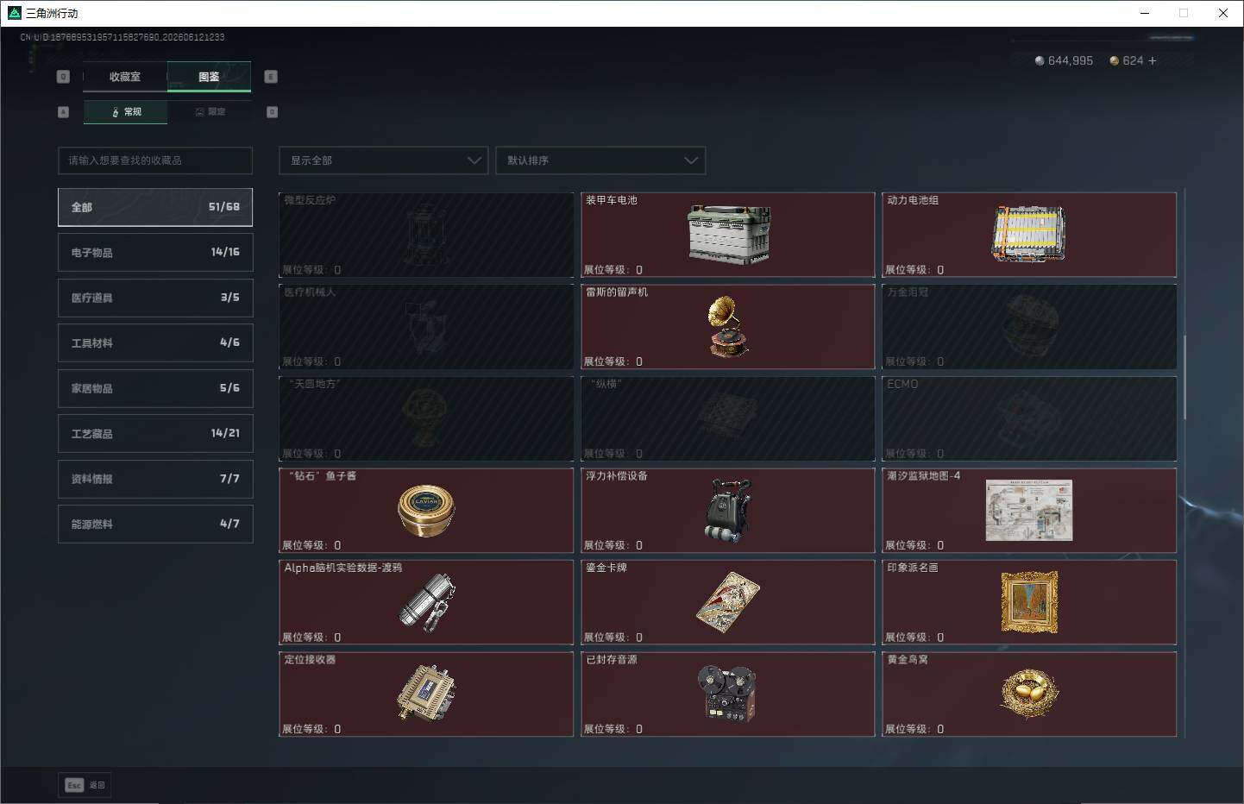Select the golden bird nest icon
This screenshot has height=804, width=1244.
tap(1029, 692)
